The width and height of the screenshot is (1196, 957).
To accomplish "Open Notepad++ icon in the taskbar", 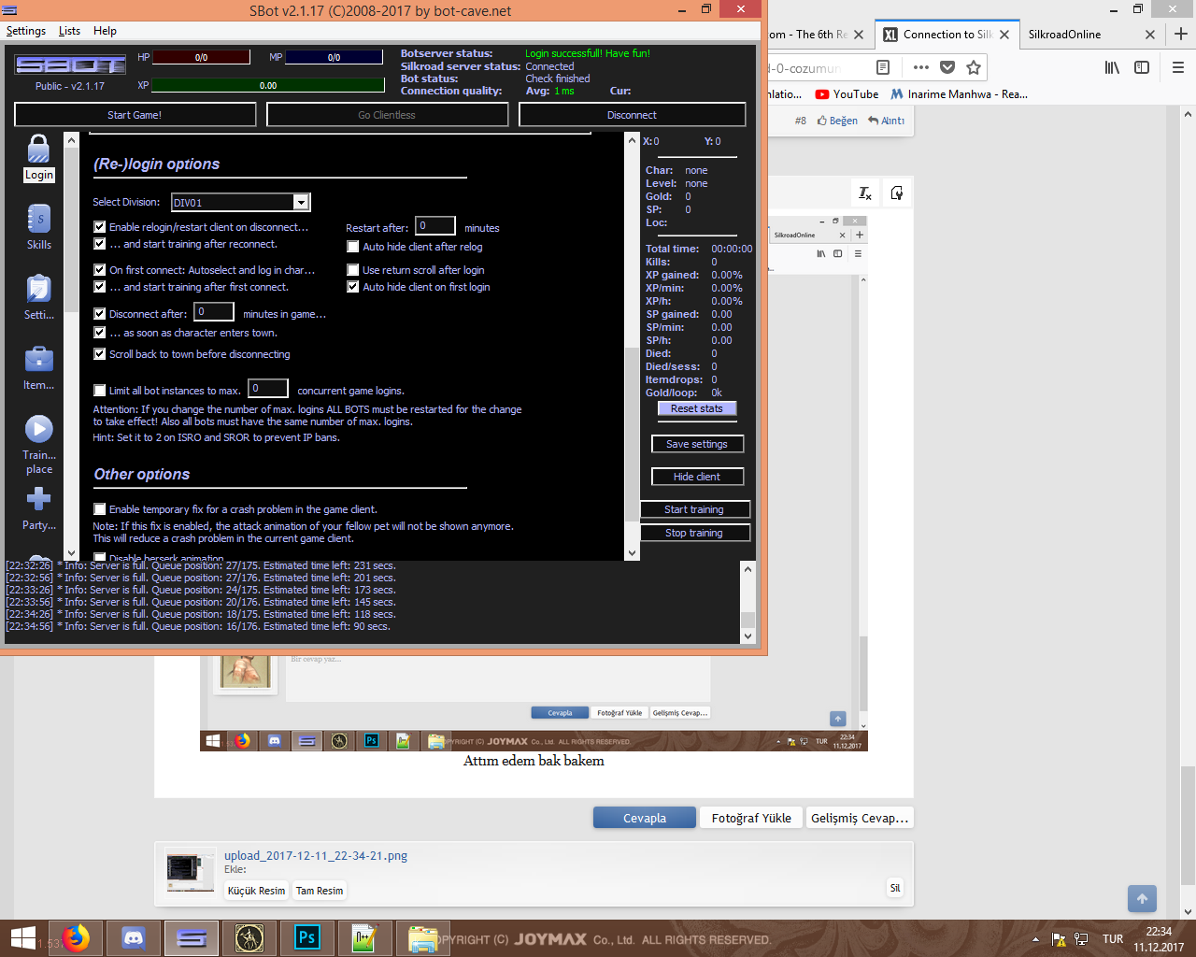I will click(x=364, y=938).
